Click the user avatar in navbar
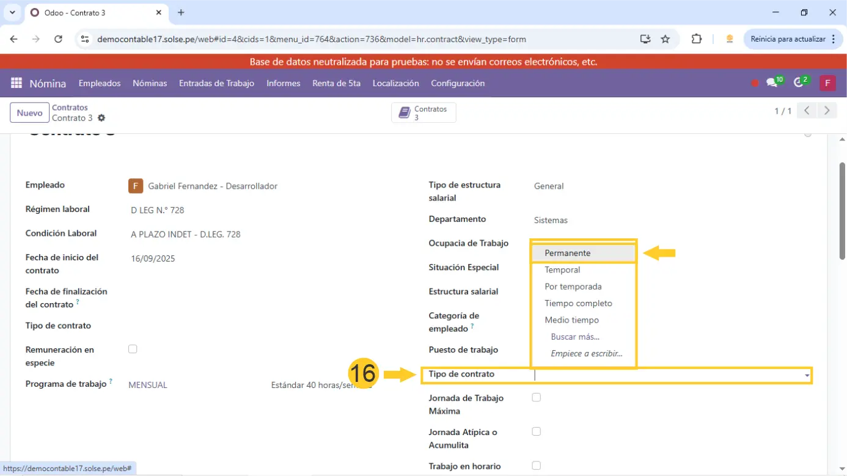Viewport: 847px width, 476px height. click(827, 83)
